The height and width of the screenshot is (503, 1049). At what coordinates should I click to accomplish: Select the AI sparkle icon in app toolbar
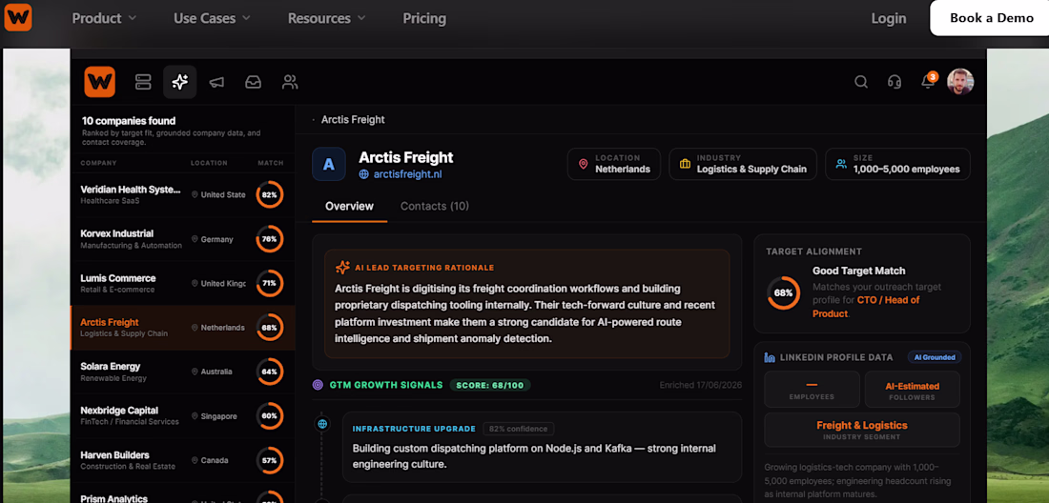[179, 82]
